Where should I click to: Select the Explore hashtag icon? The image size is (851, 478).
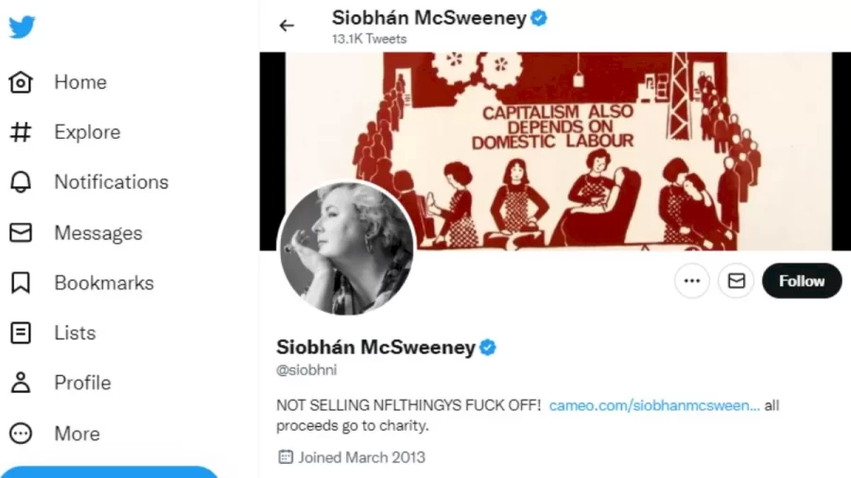click(x=21, y=132)
